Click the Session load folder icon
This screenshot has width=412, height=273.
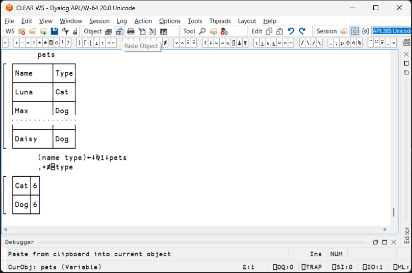(x=344, y=32)
